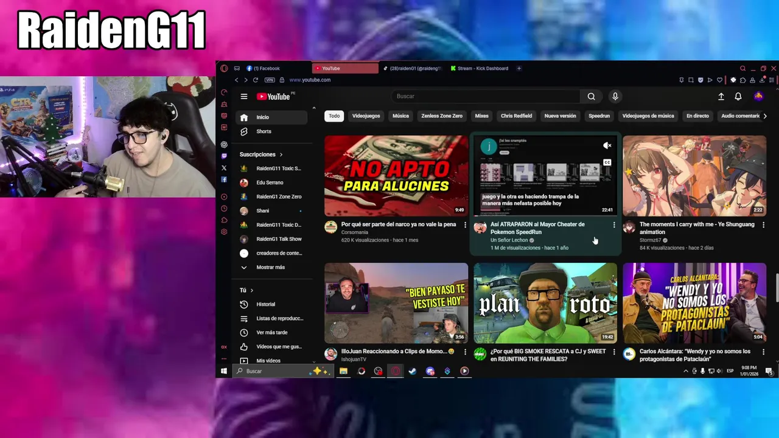Click the YouTube Buscar search field
Screen dimensions: 779x438
point(487,96)
